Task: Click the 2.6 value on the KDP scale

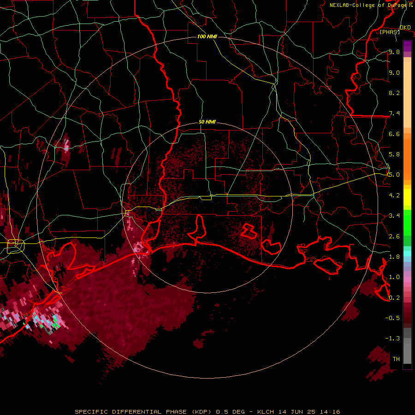Action: (394, 237)
